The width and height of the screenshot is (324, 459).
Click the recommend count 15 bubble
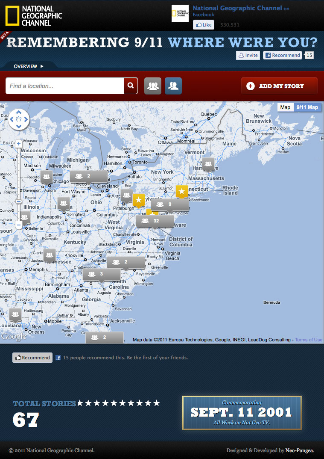coord(309,55)
